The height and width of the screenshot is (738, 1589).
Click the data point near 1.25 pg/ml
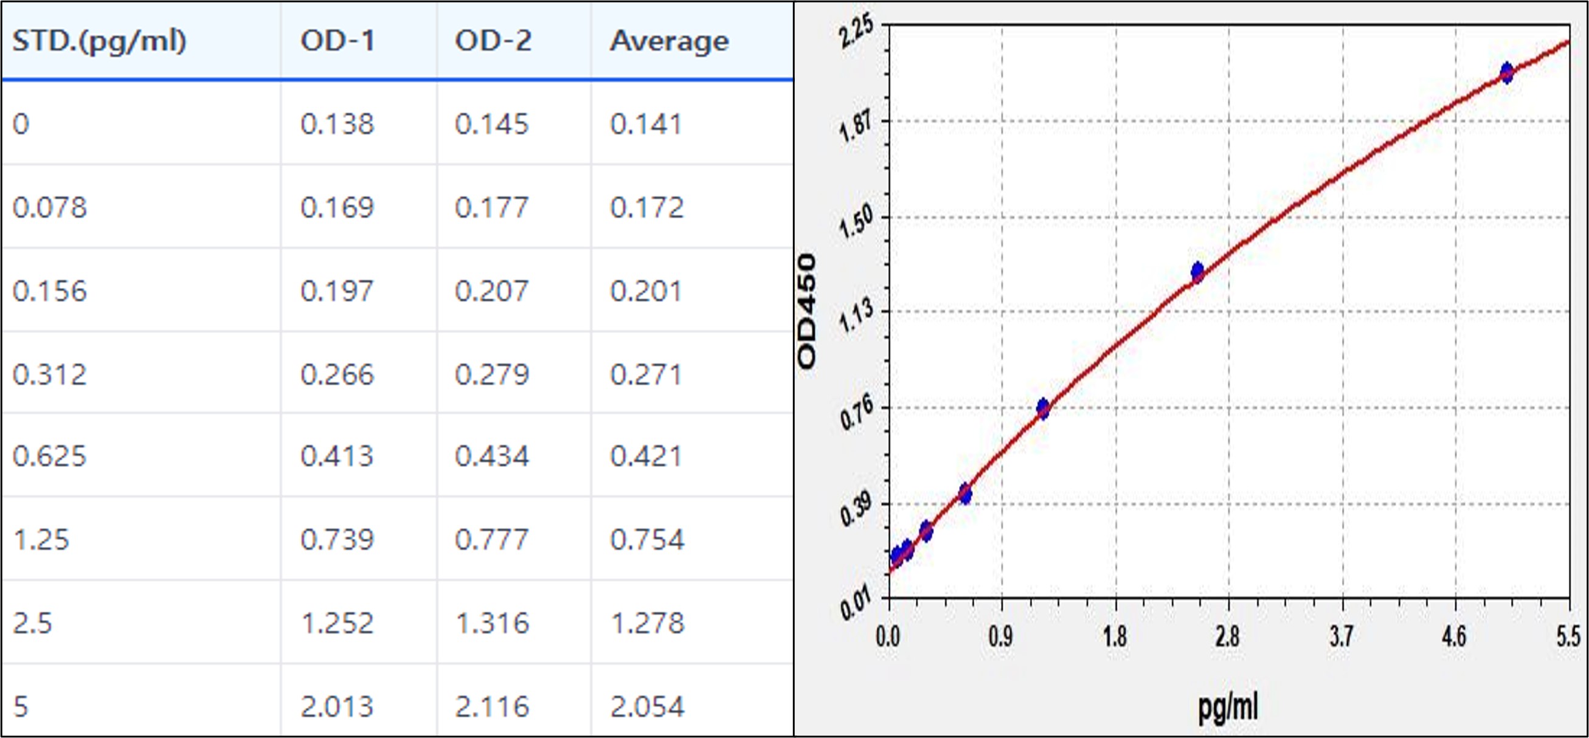(x=1043, y=408)
